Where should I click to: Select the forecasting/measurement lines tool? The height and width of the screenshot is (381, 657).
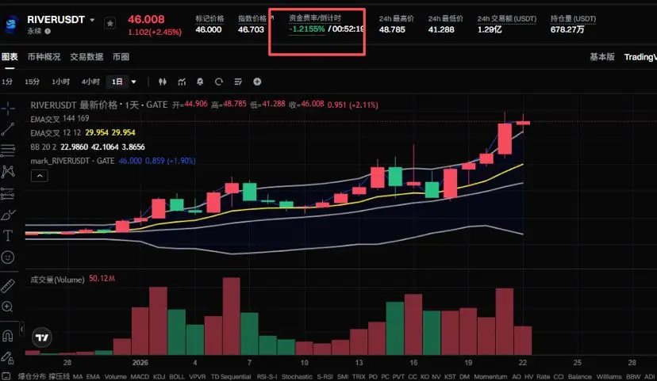pyautogui.click(x=8, y=193)
